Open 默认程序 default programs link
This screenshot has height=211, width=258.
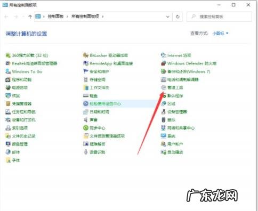pos(175,96)
